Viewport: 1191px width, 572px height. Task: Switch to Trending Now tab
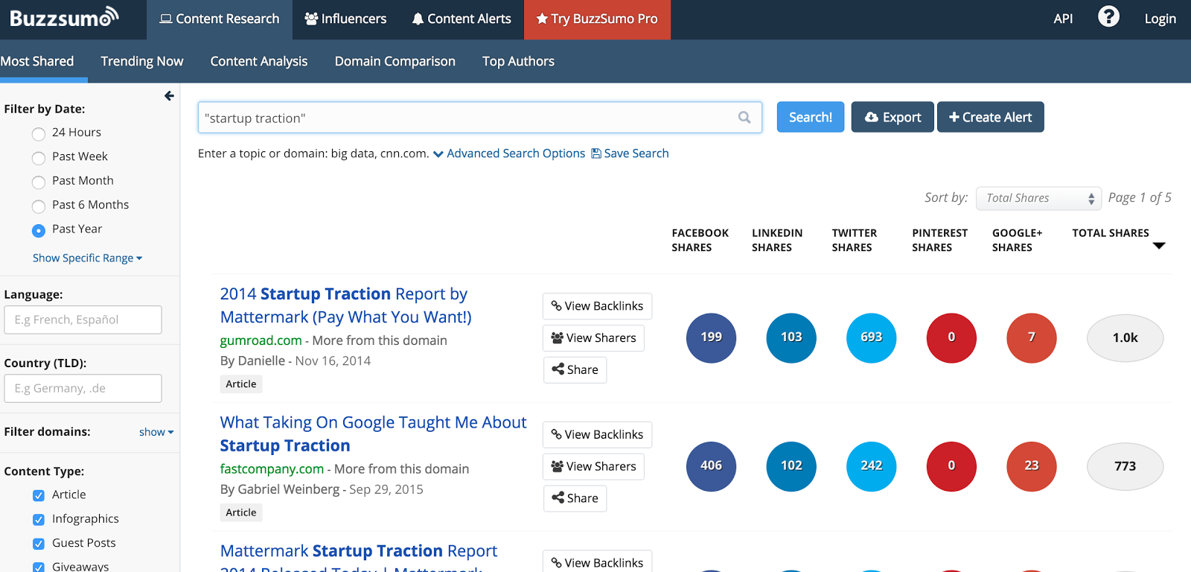[142, 61]
